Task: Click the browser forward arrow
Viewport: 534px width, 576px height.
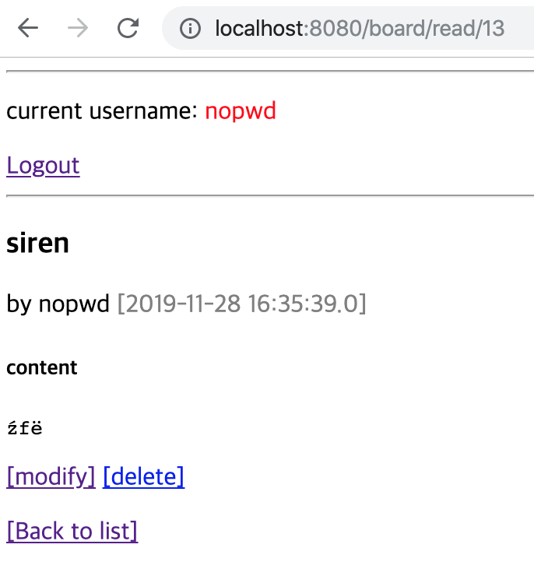Action: [x=78, y=29]
